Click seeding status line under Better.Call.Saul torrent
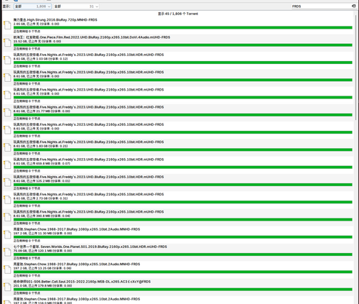Image resolution: width=359 pixels, height=304 pixels. (27, 293)
